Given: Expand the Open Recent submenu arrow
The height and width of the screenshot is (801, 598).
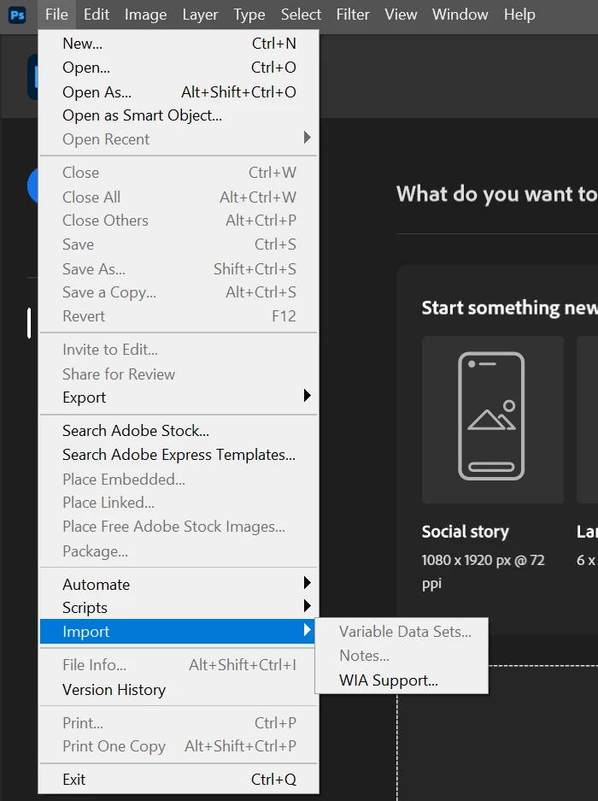Looking at the screenshot, I should click(x=307, y=138).
